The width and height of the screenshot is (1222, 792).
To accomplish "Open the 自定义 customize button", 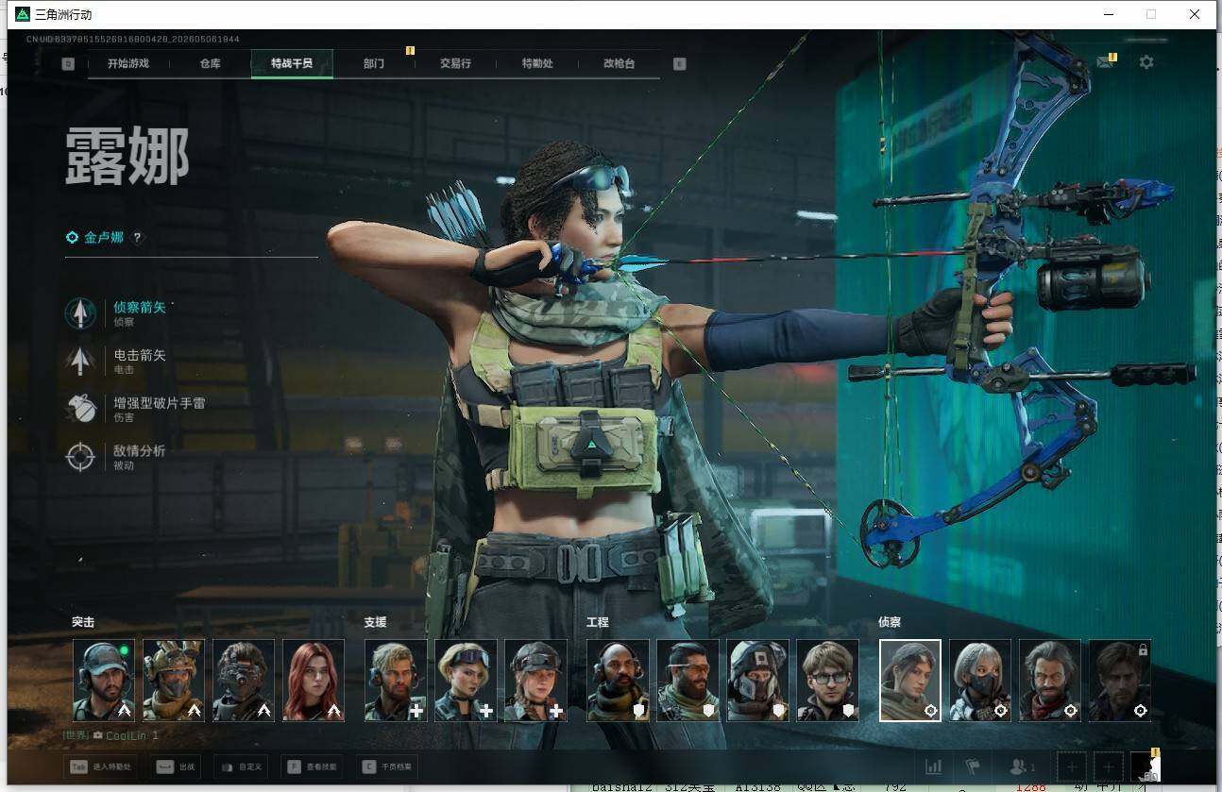I will (x=243, y=767).
